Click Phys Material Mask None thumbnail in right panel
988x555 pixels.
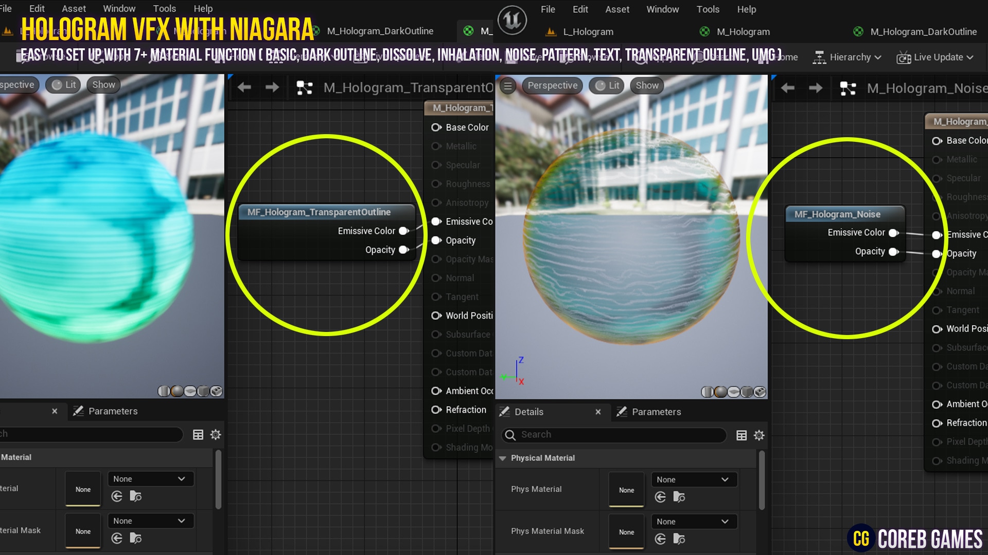(x=626, y=532)
